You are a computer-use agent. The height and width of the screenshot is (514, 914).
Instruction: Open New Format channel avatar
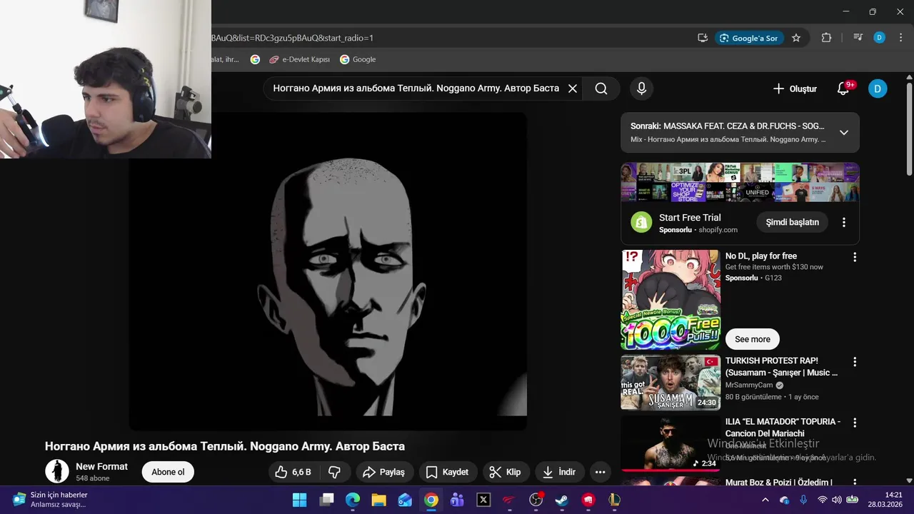pyautogui.click(x=57, y=471)
